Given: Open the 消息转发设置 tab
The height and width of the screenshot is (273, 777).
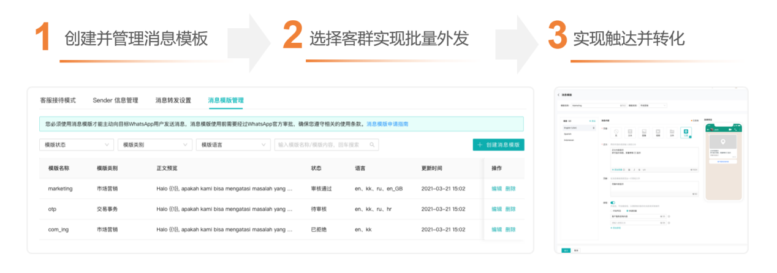Looking at the screenshot, I should click(x=173, y=100).
